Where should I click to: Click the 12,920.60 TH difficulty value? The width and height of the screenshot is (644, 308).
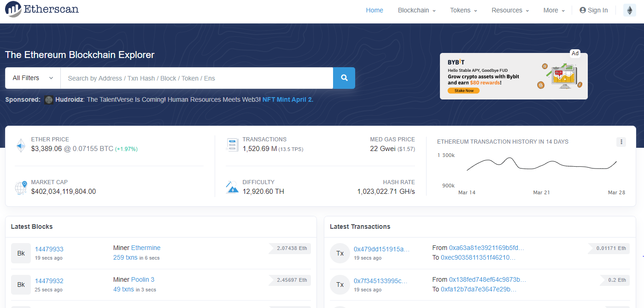pos(263,192)
